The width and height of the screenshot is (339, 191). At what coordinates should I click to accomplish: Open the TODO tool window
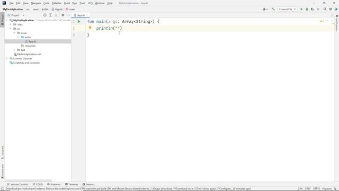[x=38, y=184]
